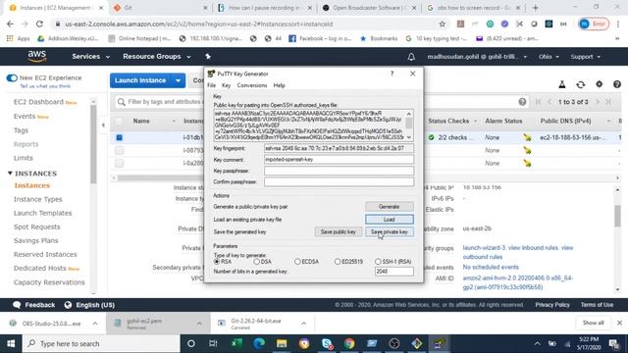Go back in the browser

[10, 24]
